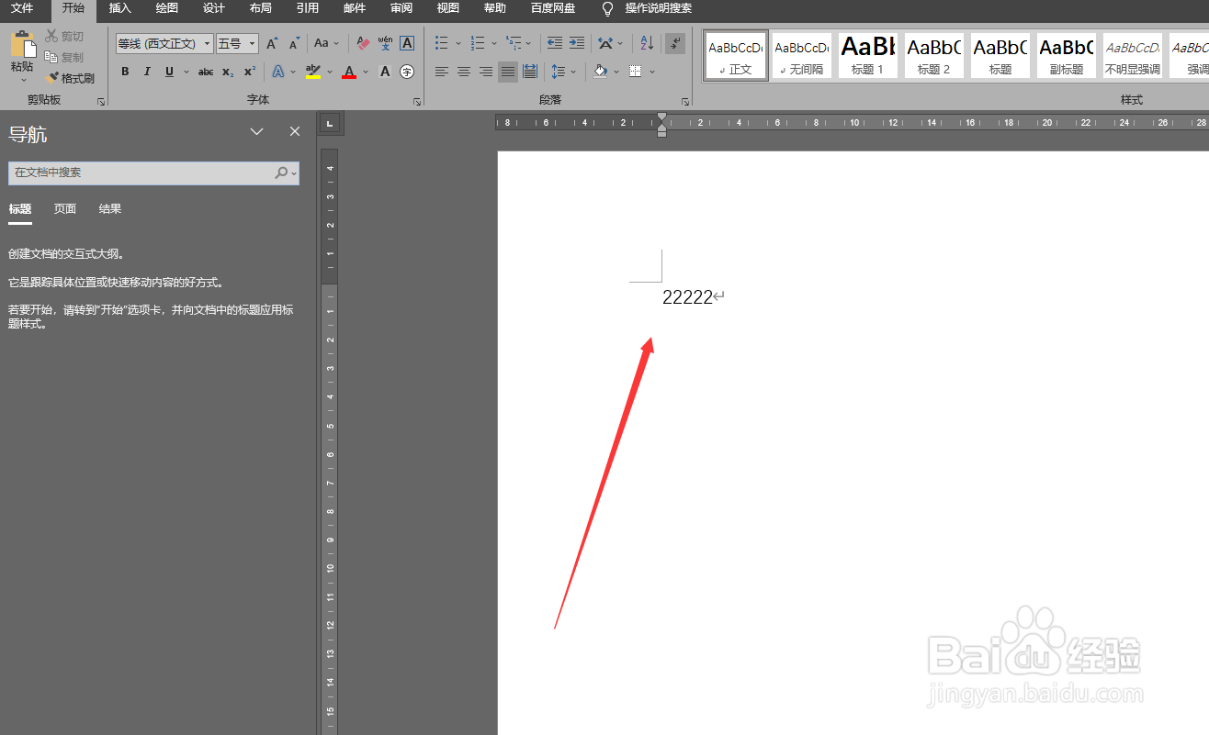Toggle show/hide paragraph marks

pos(675,43)
